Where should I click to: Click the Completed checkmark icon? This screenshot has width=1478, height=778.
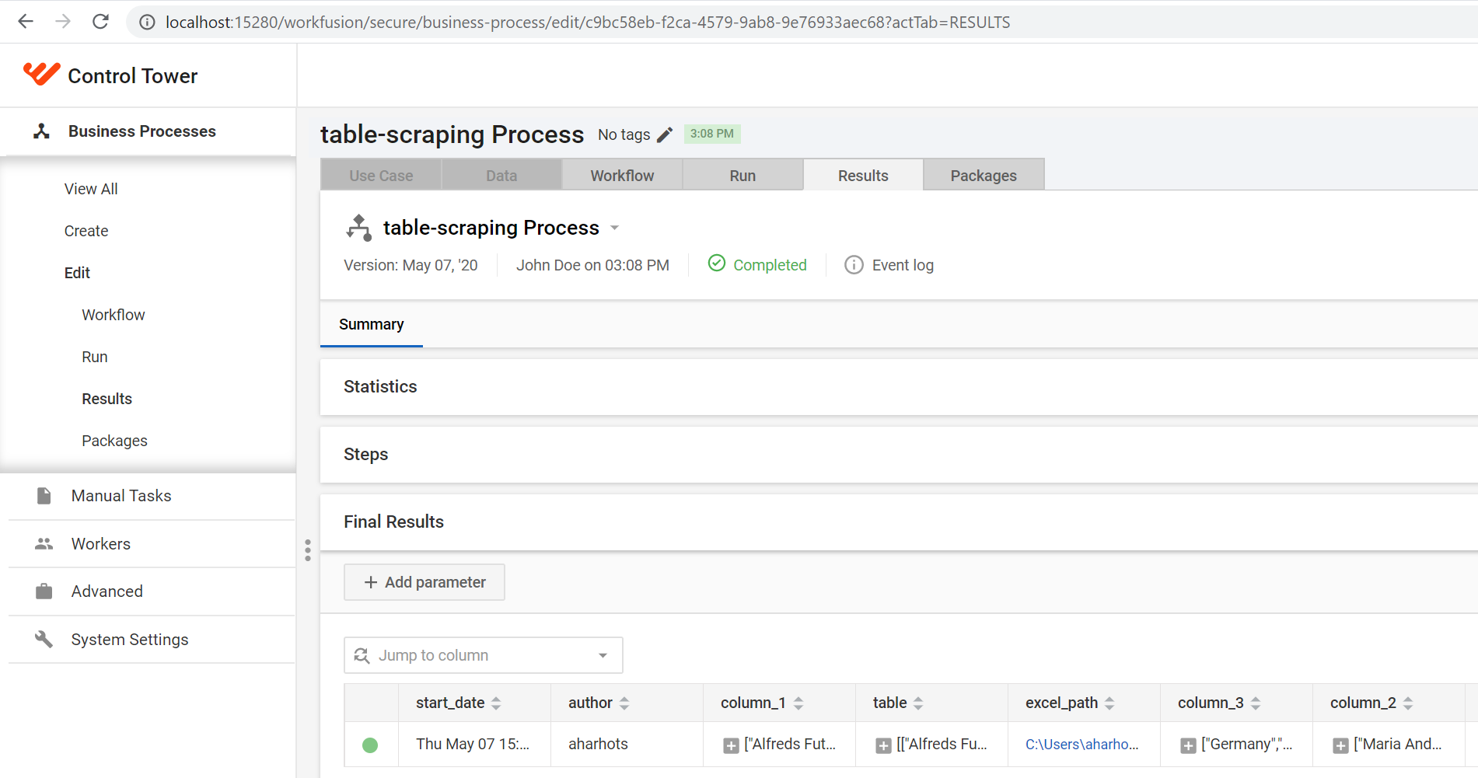(717, 263)
